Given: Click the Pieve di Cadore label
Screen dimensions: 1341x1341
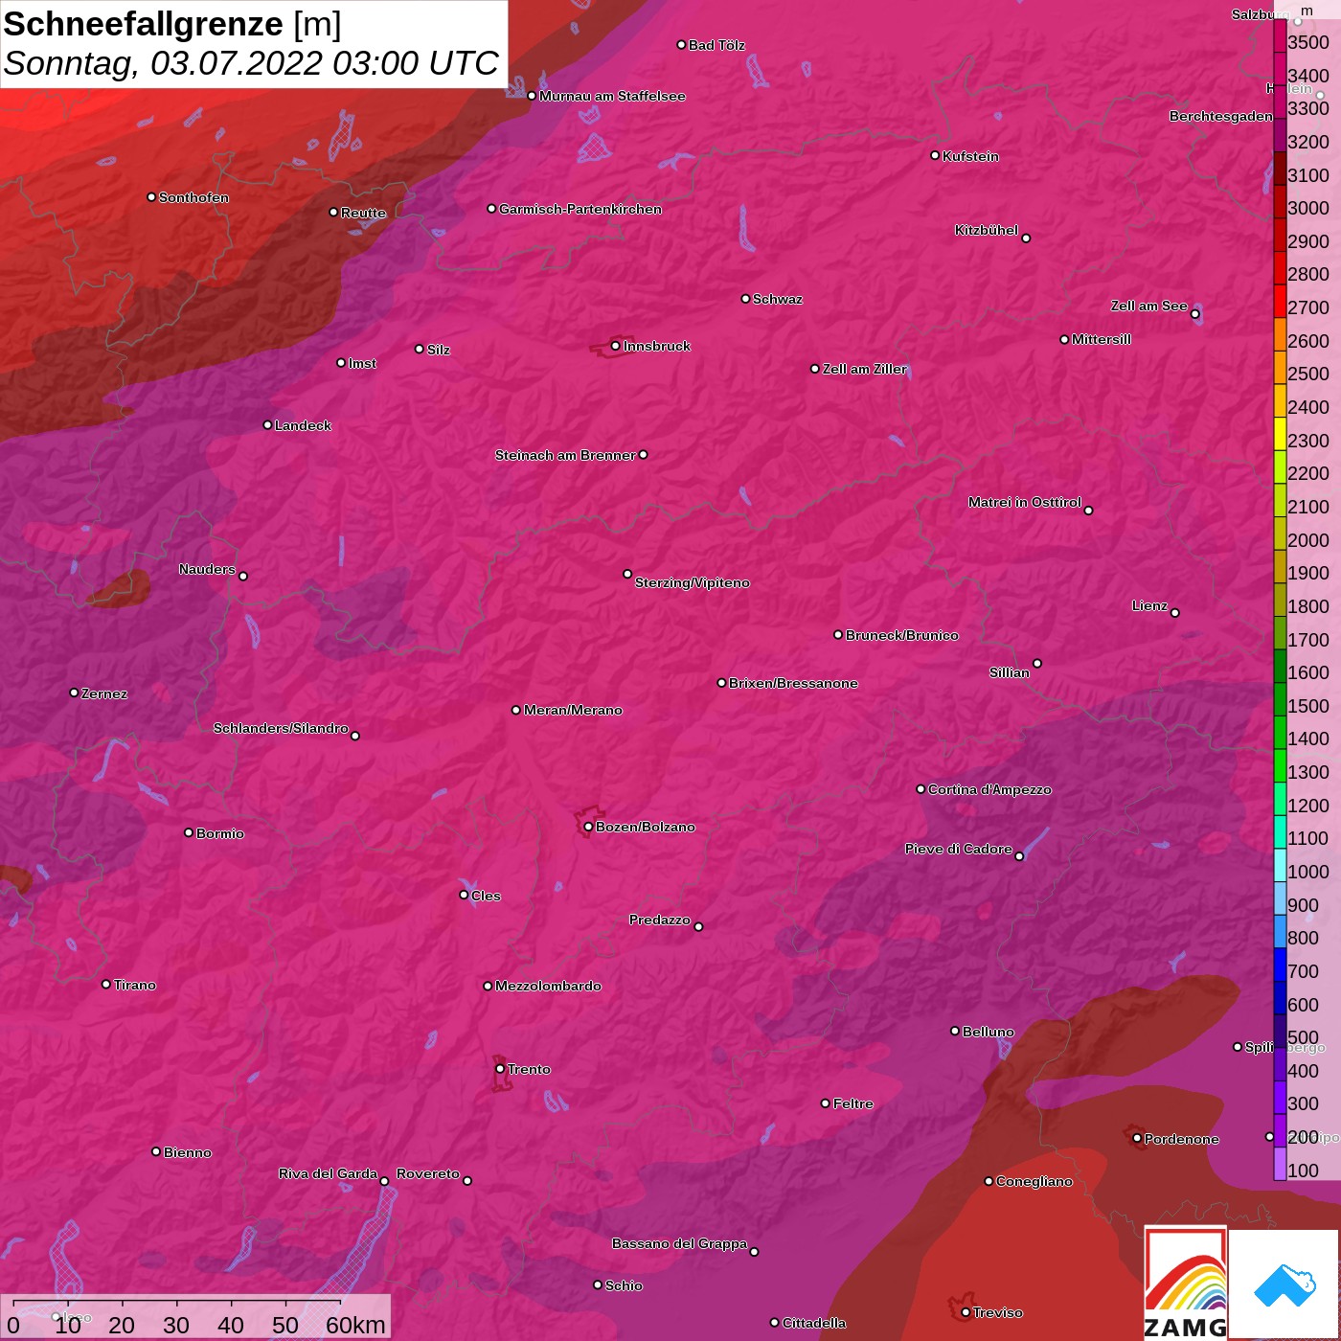Looking at the screenshot, I should pyautogui.click(x=959, y=849).
